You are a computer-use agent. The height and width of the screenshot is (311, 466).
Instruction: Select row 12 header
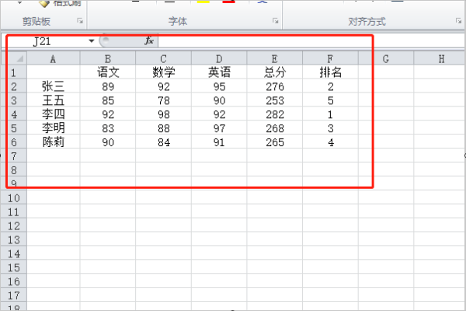(14, 226)
